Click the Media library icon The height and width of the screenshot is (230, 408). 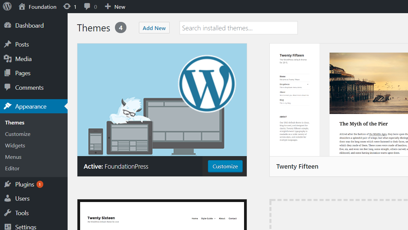tap(7, 59)
